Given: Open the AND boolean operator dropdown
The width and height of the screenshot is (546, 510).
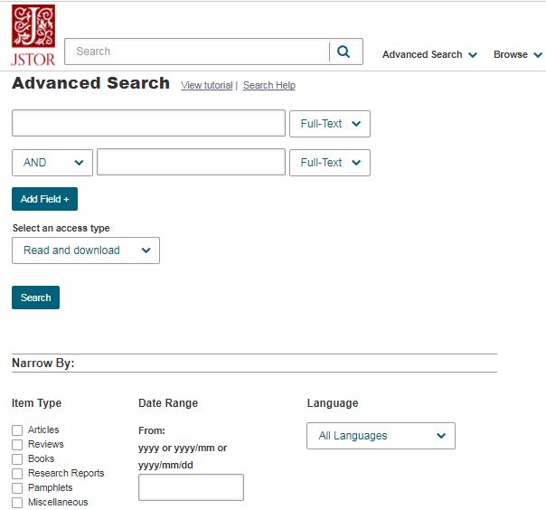Looking at the screenshot, I should pyautogui.click(x=52, y=163).
